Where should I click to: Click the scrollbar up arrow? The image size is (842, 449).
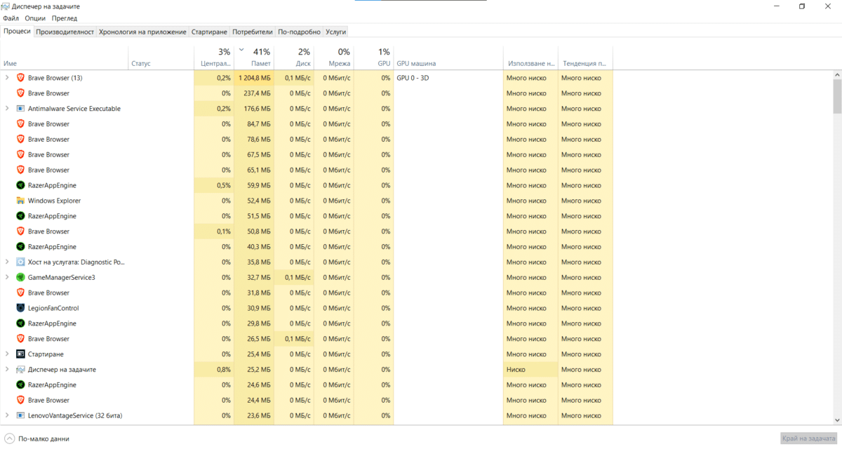pos(837,74)
